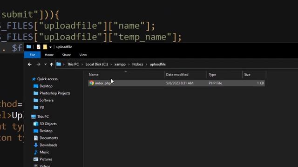Select Quick access in sidebar
This screenshot has width=298, height=167.
(x=47, y=79)
